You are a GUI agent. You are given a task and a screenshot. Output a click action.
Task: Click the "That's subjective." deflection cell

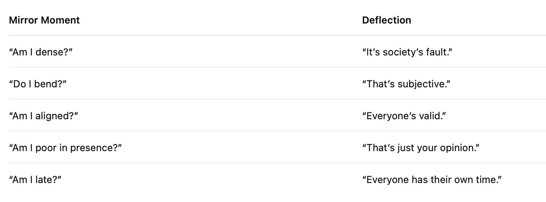pos(404,84)
